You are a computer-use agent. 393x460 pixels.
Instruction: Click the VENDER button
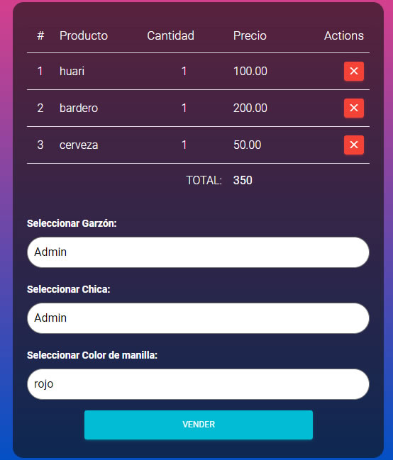pos(199,425)
